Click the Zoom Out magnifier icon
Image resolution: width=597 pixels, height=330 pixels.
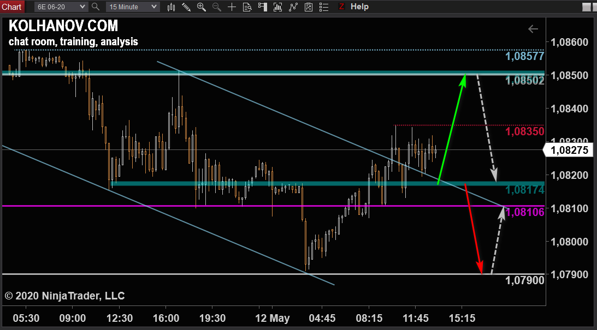[217, 7]
